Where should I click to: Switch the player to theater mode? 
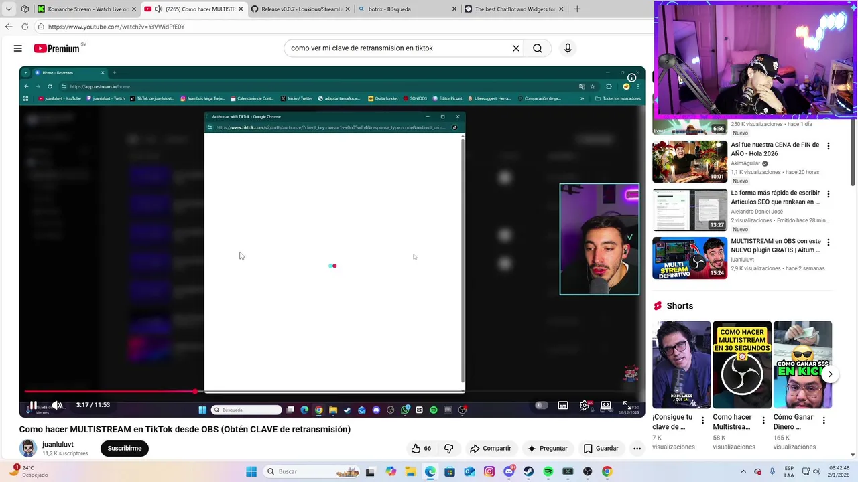[x=606, y=405]
